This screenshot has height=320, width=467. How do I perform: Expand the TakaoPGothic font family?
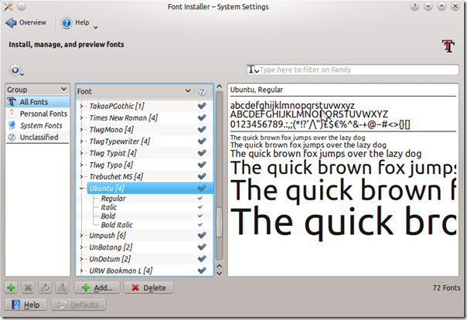(x=82, y=105)
